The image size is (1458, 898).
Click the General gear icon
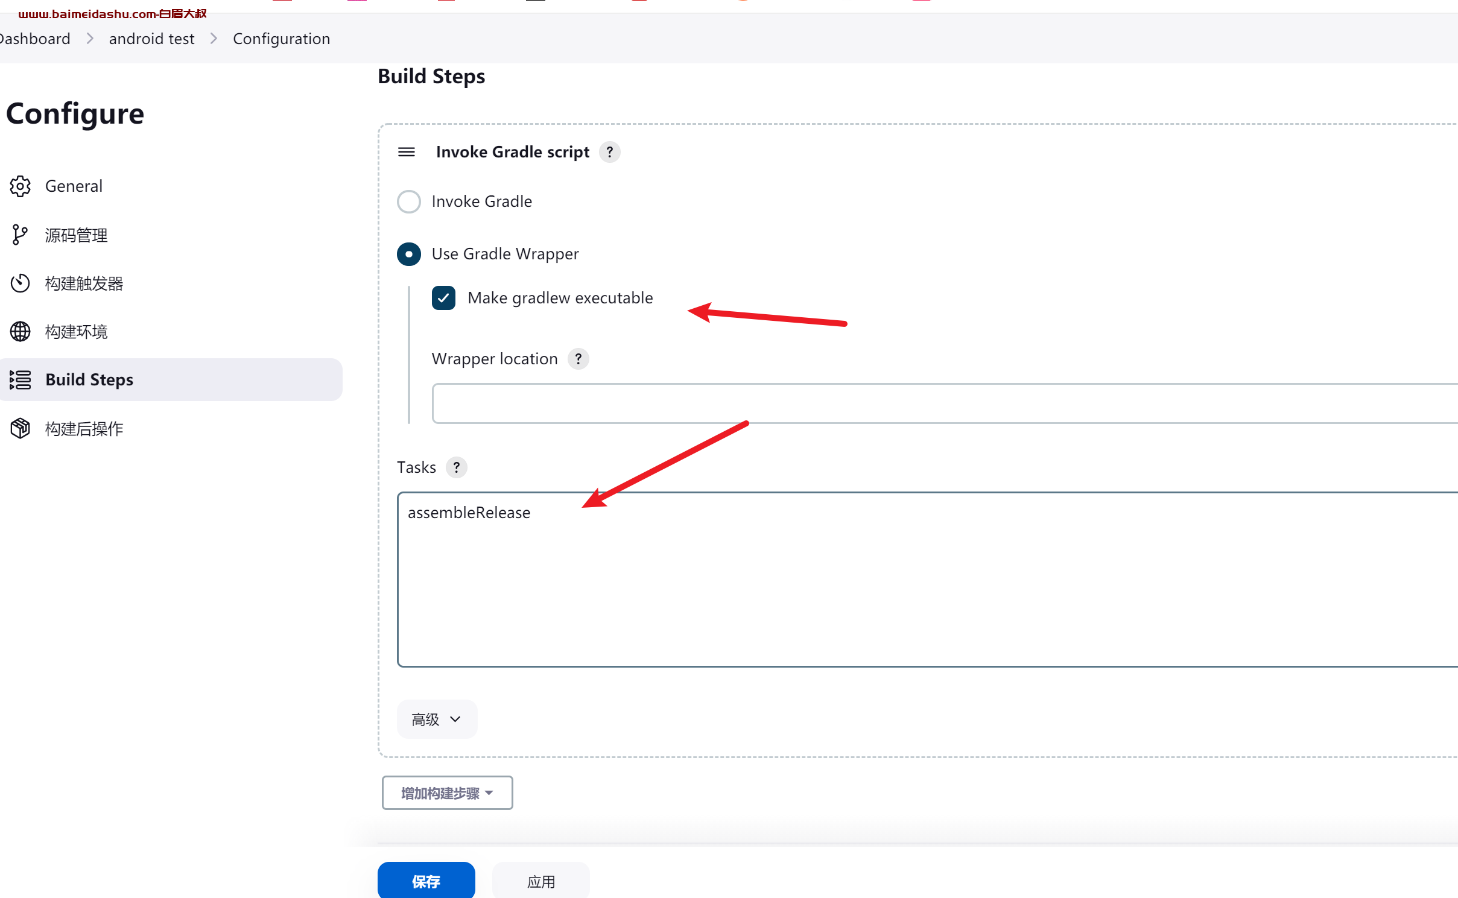(x=20, y=186)
